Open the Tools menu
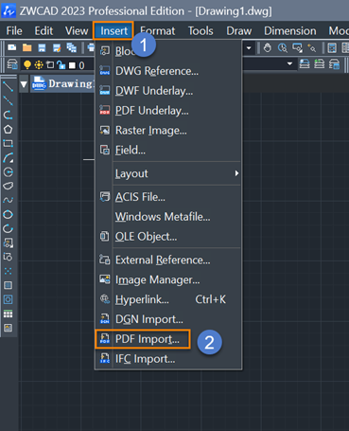This screenshot has height=431, width=349. click(201, 31)
